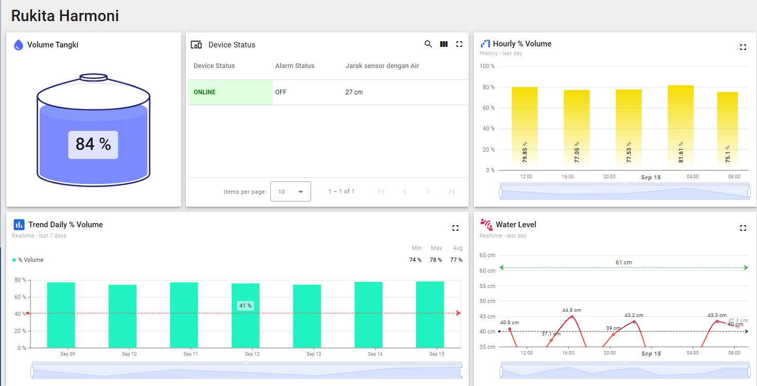757x386 pixels.
Task: Click the 44.8 cm water level point
Action: coord(572,316)
